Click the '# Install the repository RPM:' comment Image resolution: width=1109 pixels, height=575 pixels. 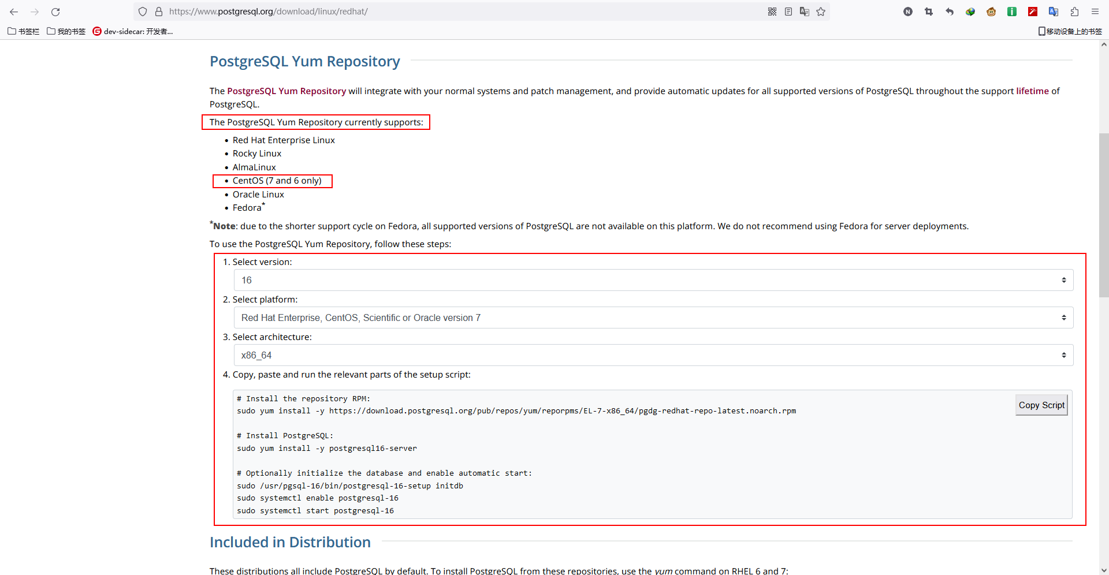pyautogui.click(x=304, y=399)
